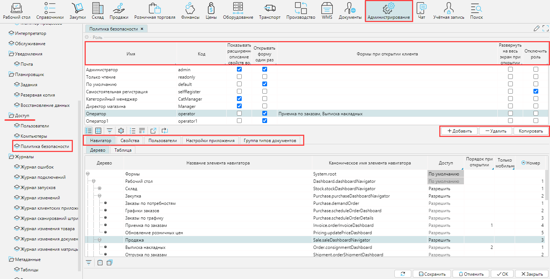The image size is (550, 279).
Task: Click the refresh icon button next to Сохранить
Action: pyautogui.click(x=402, y=274)
